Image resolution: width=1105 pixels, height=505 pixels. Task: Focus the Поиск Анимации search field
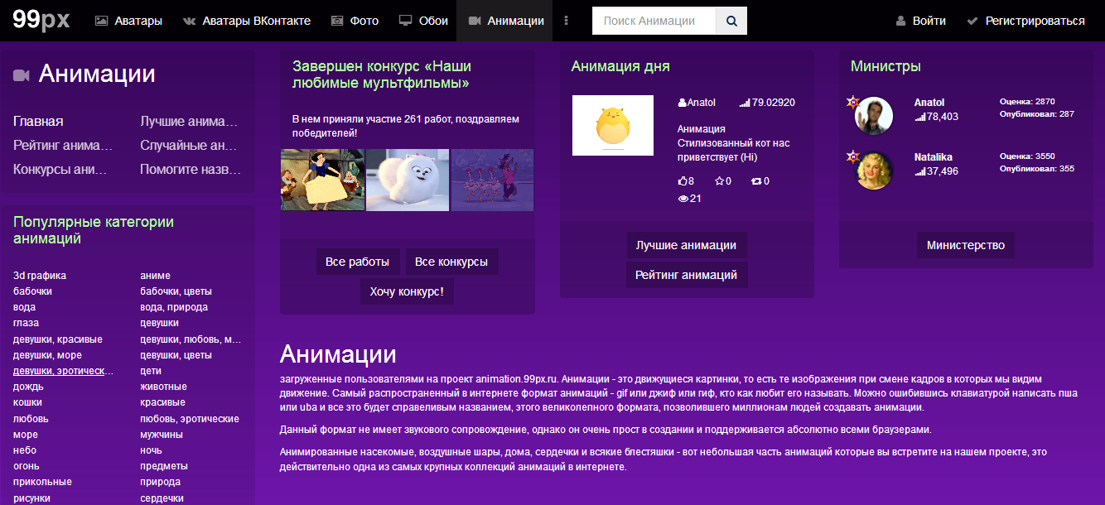(654, 21)
